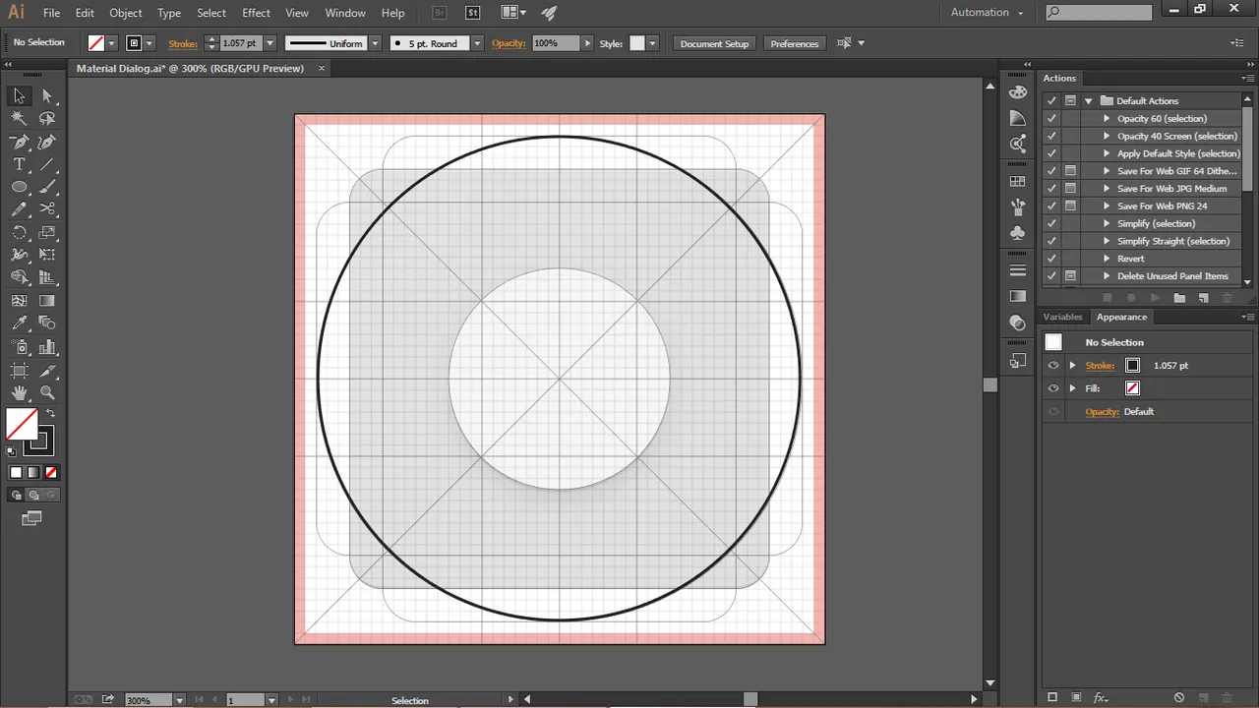
Task: Click the Preferences button
Action: coord(795,43)
